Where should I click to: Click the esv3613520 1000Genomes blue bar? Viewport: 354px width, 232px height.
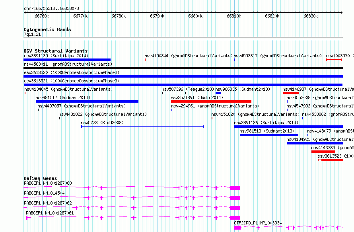click(183, 76)
